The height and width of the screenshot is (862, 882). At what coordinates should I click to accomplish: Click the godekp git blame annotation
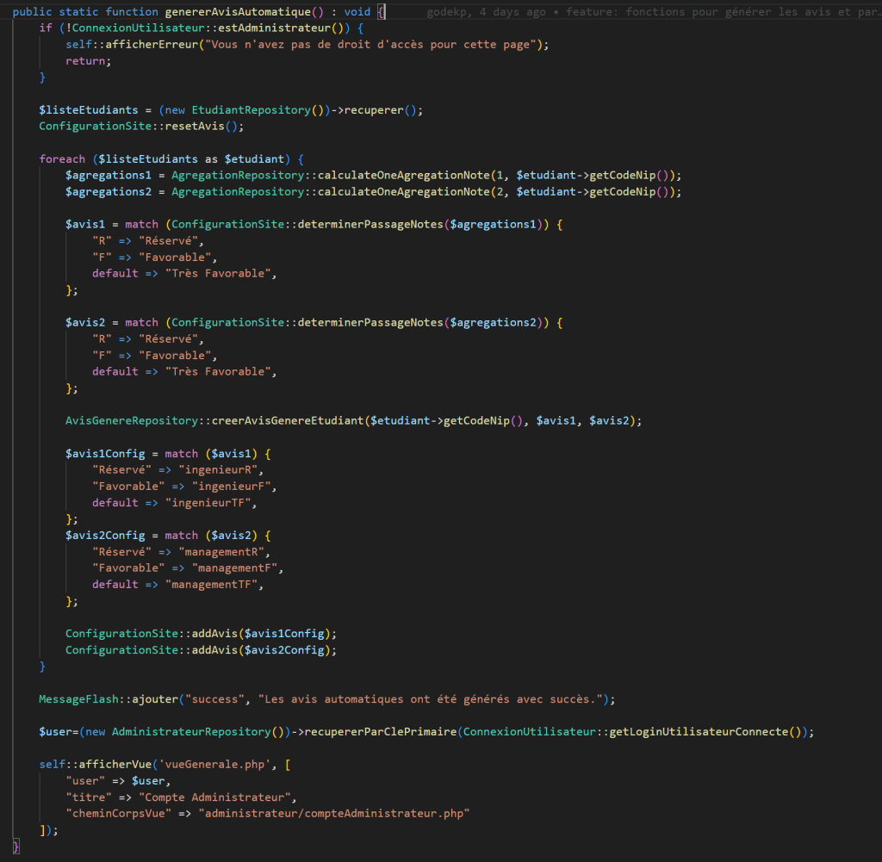pos(654,12)
